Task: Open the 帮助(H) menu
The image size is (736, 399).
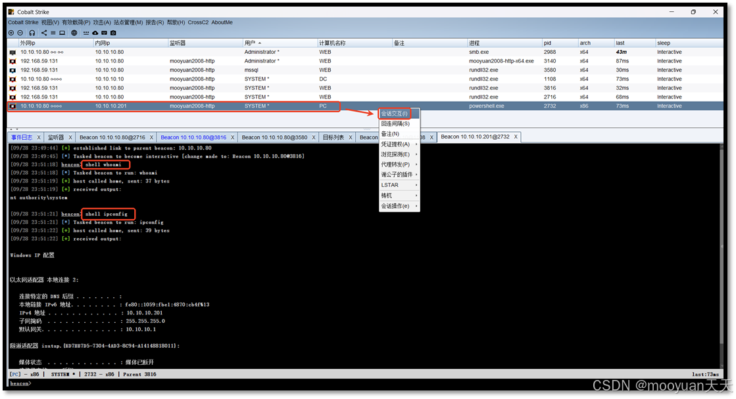Action: click(x=176, y=22)
